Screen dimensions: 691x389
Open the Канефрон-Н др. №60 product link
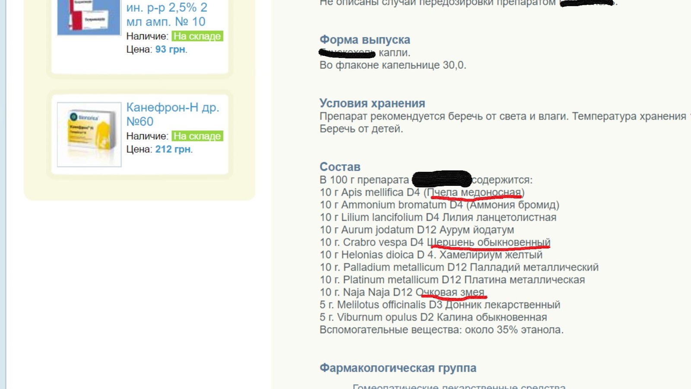pos(173,114)
